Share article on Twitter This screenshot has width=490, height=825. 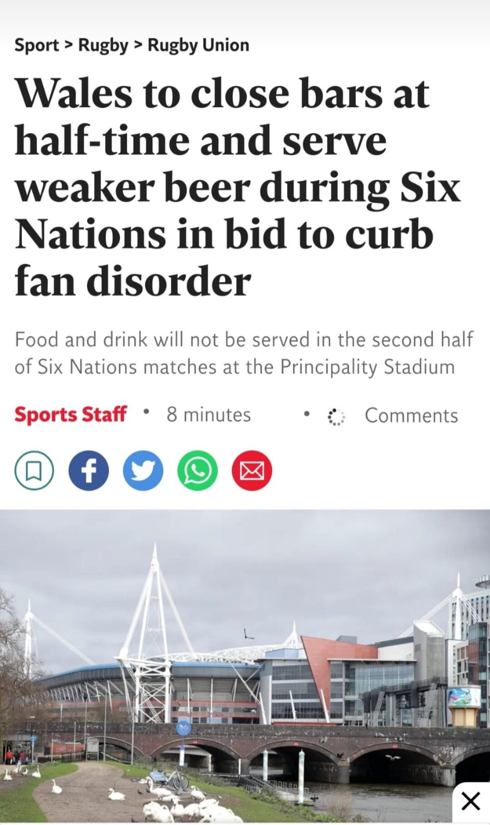(143, 470)
